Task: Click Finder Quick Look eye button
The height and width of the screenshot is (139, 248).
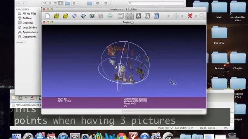Action: (97, 3)
